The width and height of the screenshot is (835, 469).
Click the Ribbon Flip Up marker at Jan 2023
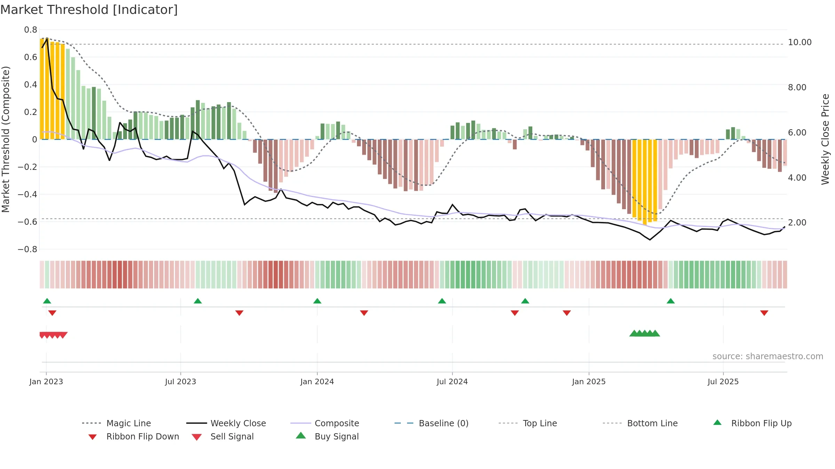point(47,301)
